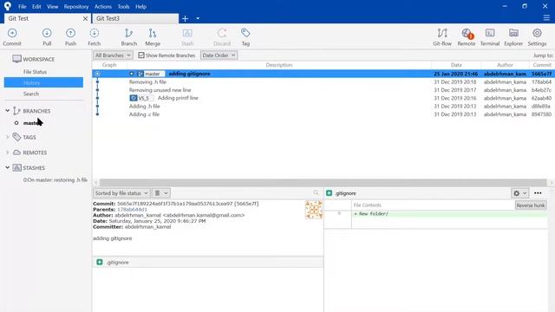Click the Commit toolbar icon

(12, 37)
